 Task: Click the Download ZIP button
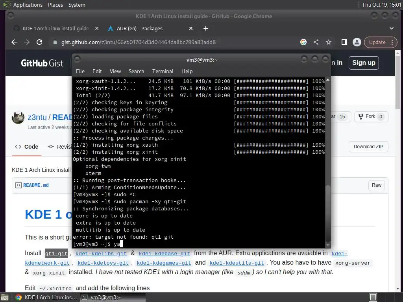tap(368, 147)
